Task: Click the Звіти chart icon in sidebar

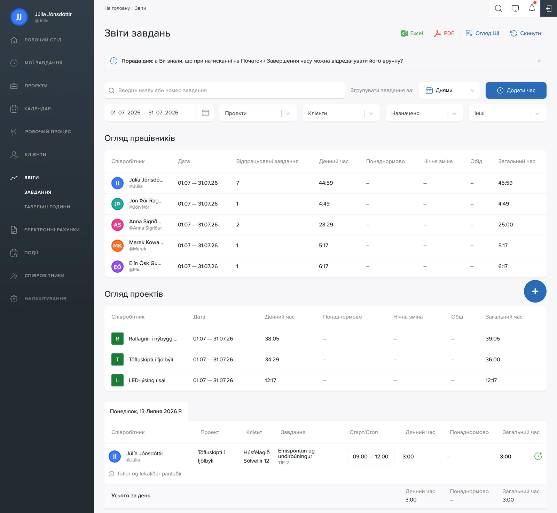Action: 14,178
